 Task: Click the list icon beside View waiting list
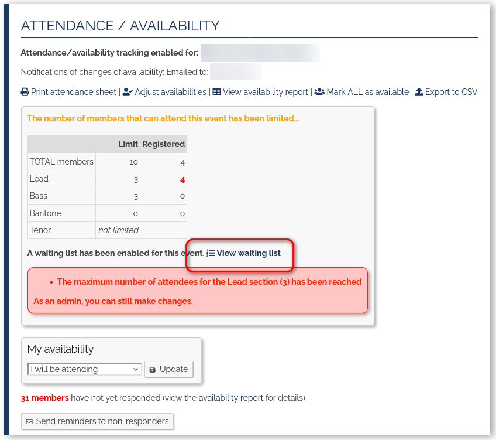(x=211, y=253)
